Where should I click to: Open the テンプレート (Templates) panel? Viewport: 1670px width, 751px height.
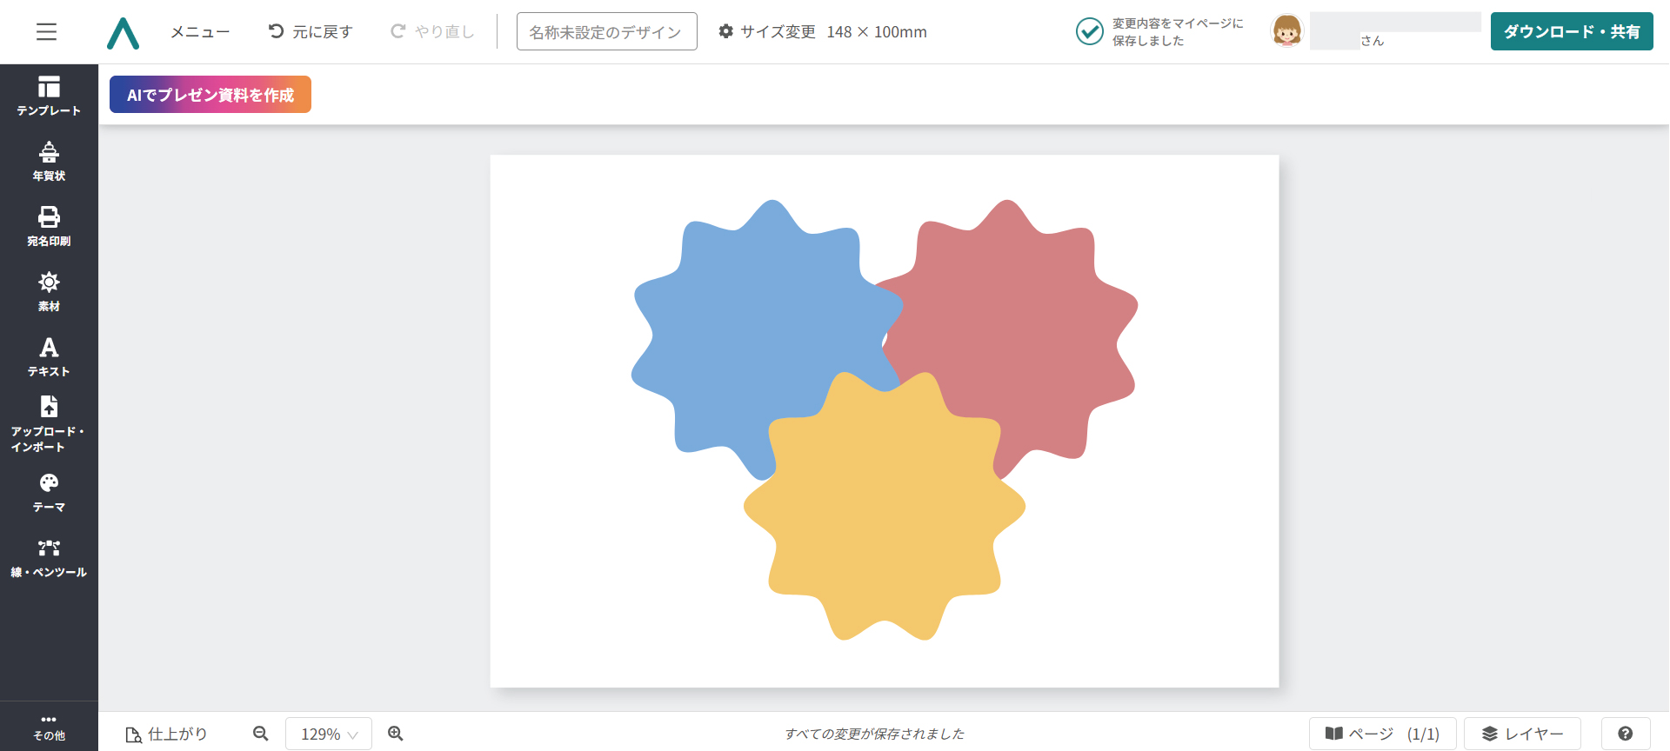pos(49,96)
